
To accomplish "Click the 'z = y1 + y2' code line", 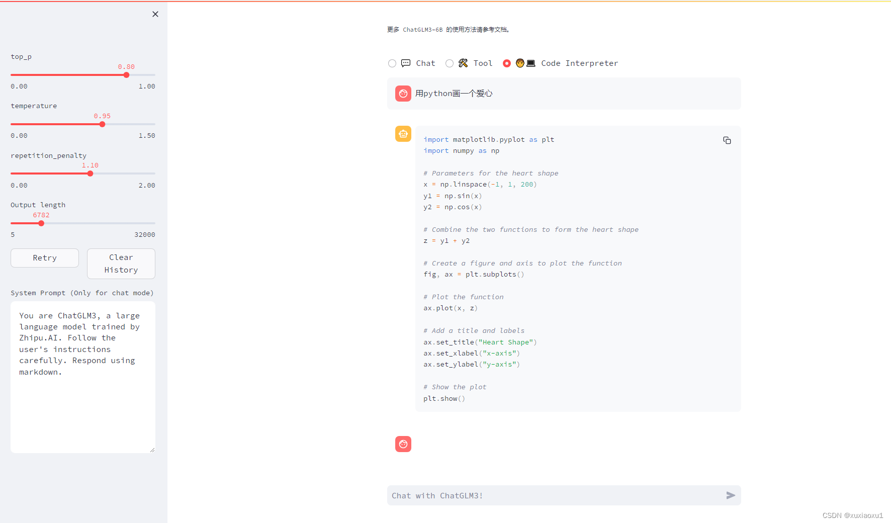I will pos(447,241).
